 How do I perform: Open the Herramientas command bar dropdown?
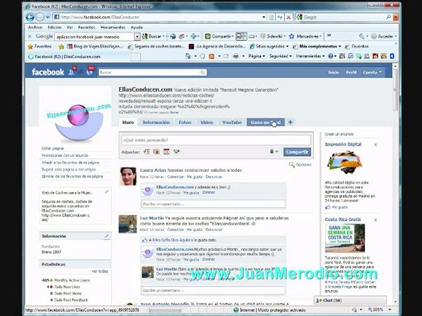click(310, 56)
